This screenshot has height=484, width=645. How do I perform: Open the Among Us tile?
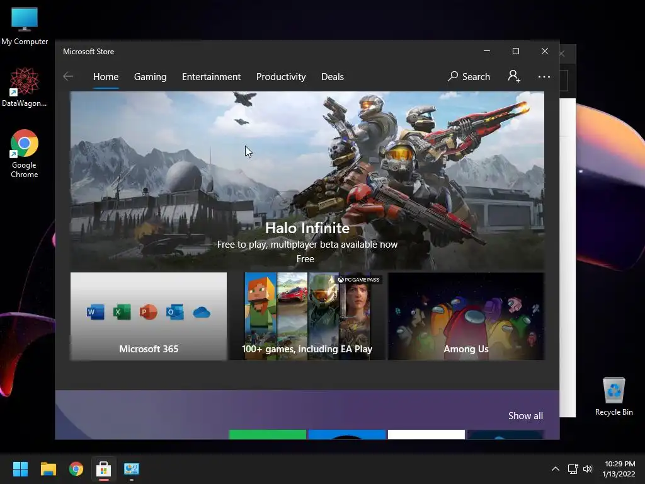(x=466, y=316)
